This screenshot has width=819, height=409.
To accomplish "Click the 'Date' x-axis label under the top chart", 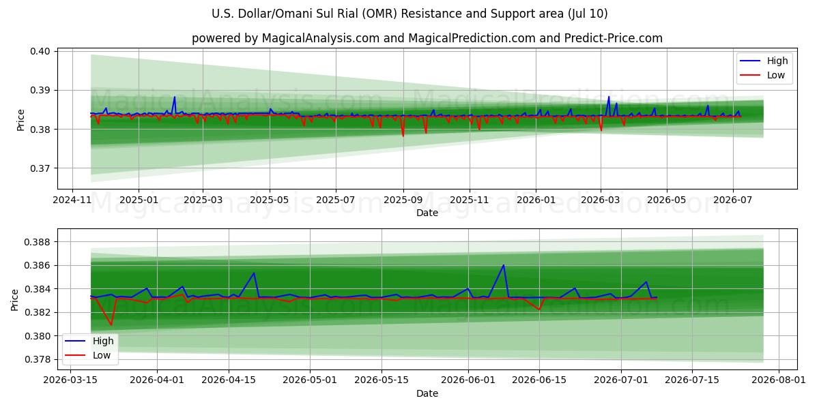I will pos(427,213).
